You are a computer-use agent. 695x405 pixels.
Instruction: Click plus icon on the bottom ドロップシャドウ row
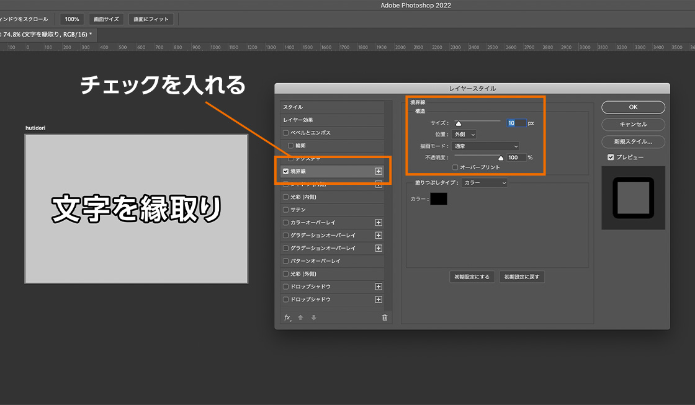[379, 300]
